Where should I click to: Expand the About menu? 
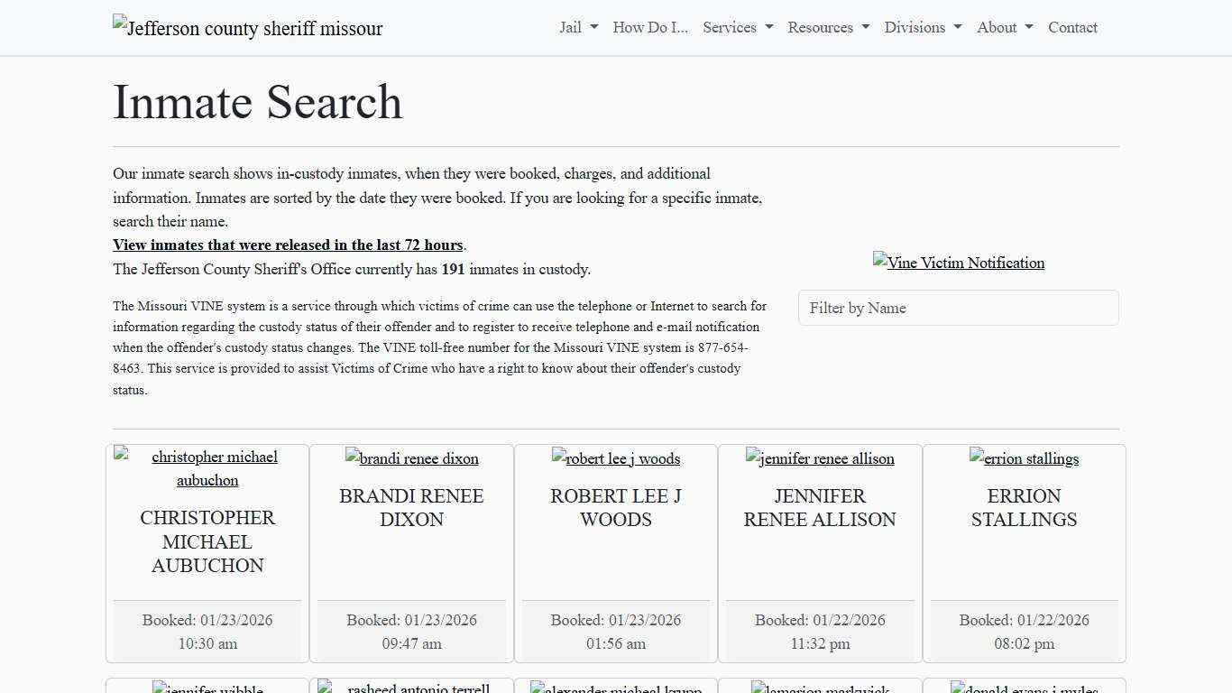(x=1003, y=27)
